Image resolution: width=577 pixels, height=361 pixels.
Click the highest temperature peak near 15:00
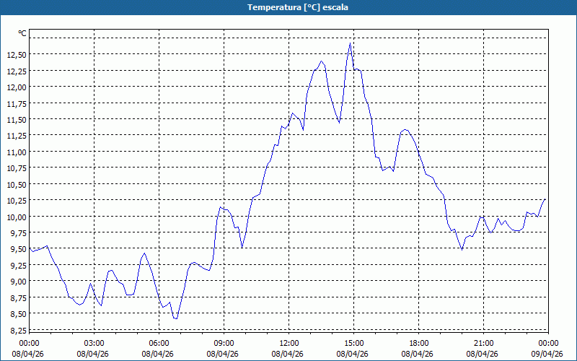(x=351, y=43)
